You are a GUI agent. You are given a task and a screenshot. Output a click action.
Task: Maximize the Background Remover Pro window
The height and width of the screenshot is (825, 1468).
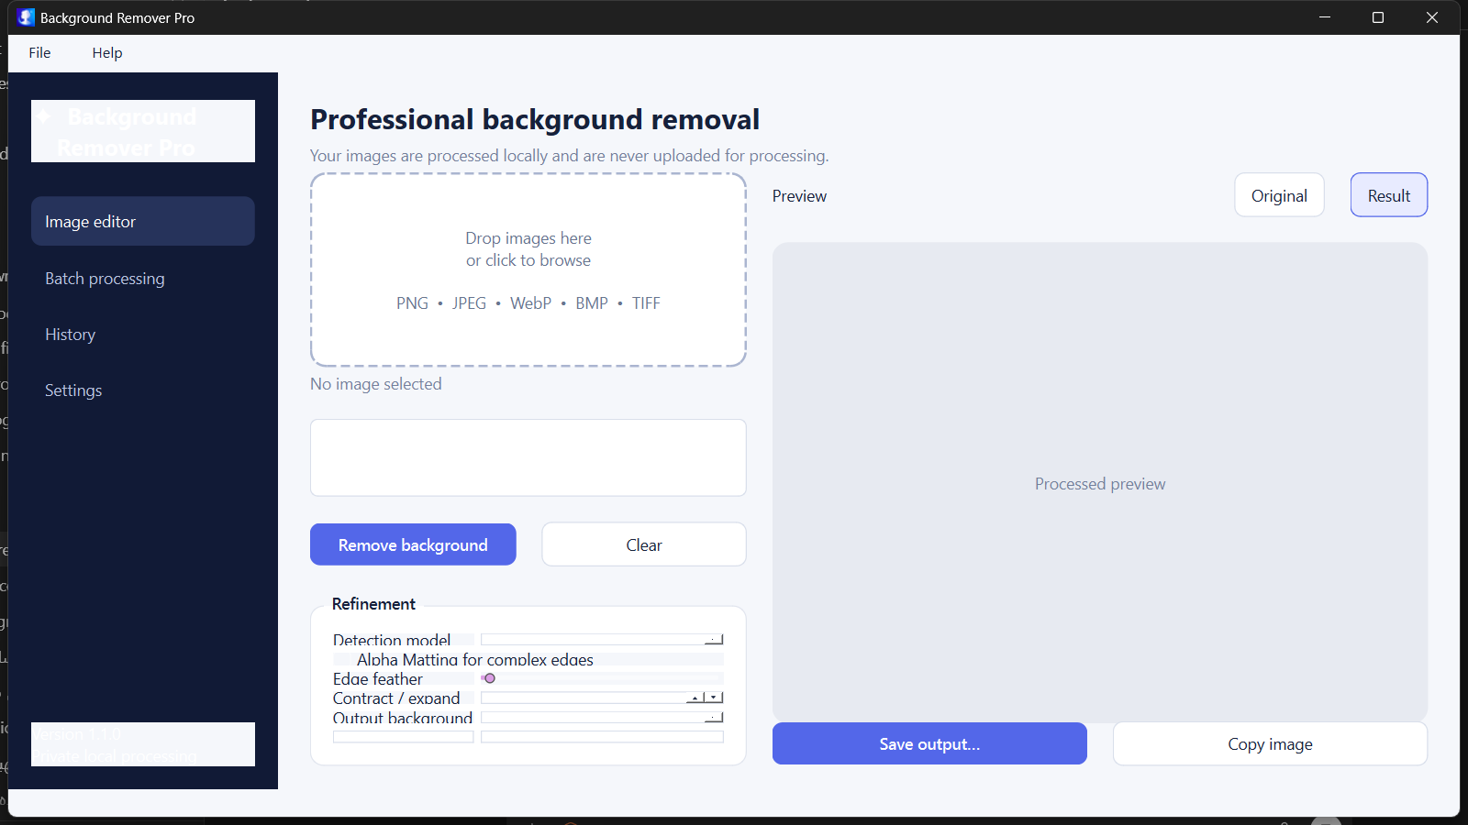(1378, 17)
